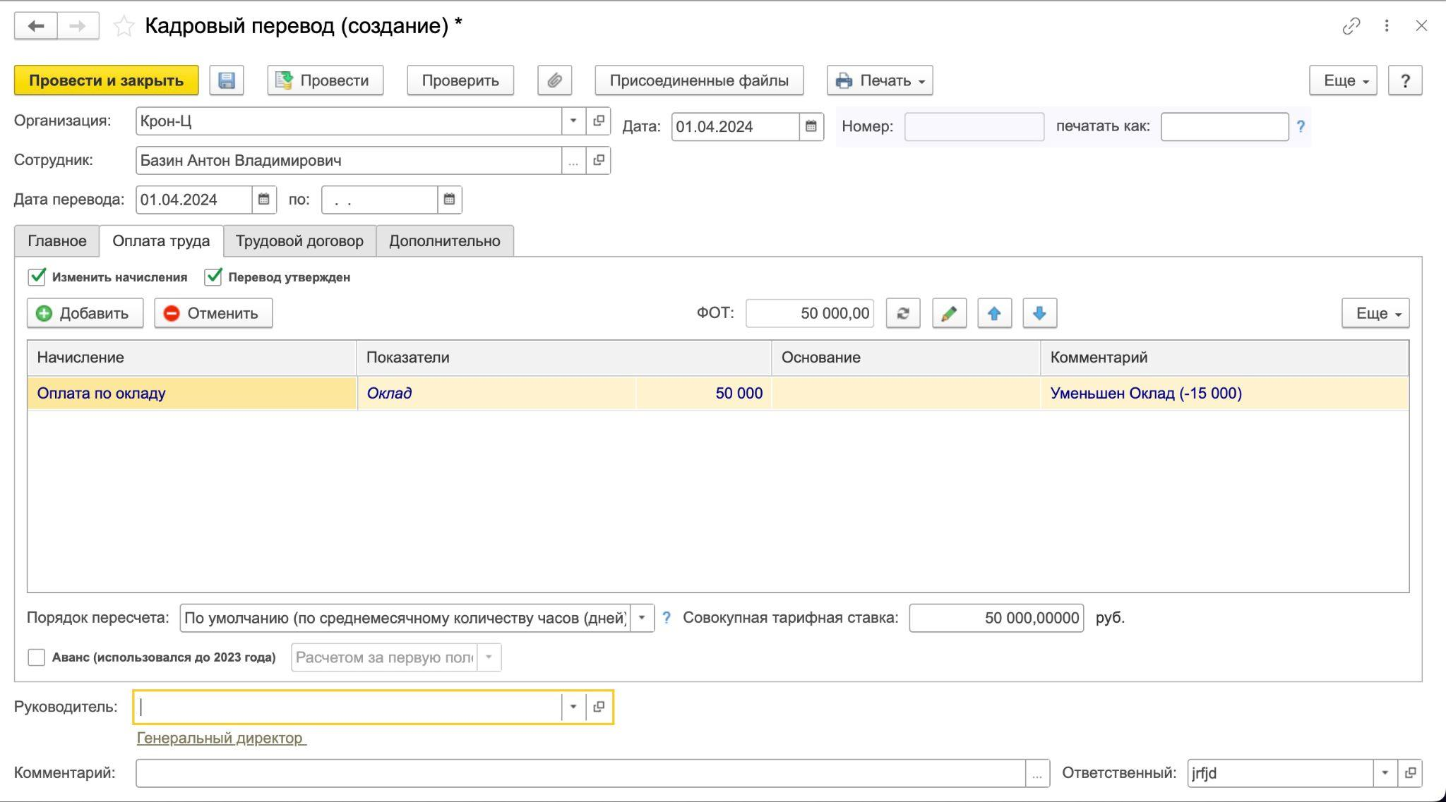Screen dimensions: 1446x802
Task: Save the document with the floppy disk icon
Action: pos(227,80)
